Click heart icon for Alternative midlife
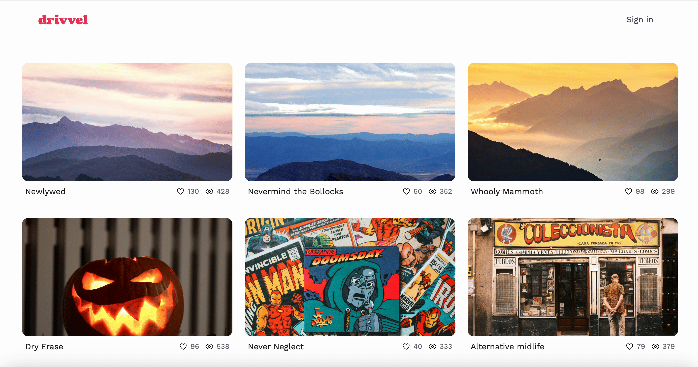This screenshot has width=698, height=367. [x=629, y=347]
